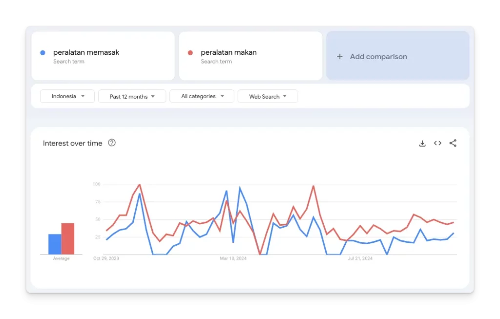This screenshot has height=319, width=500.
Task: Share the interest over time chart
Action: [x=453, y=143]
